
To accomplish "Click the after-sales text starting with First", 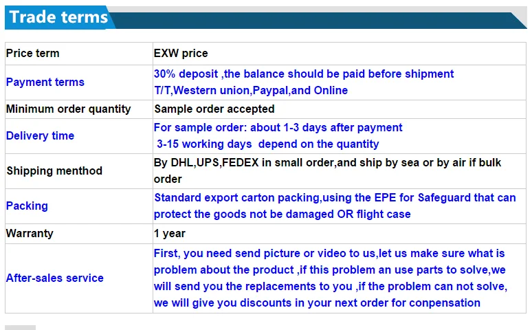I will pyautogui.click(x=329, y=254).
